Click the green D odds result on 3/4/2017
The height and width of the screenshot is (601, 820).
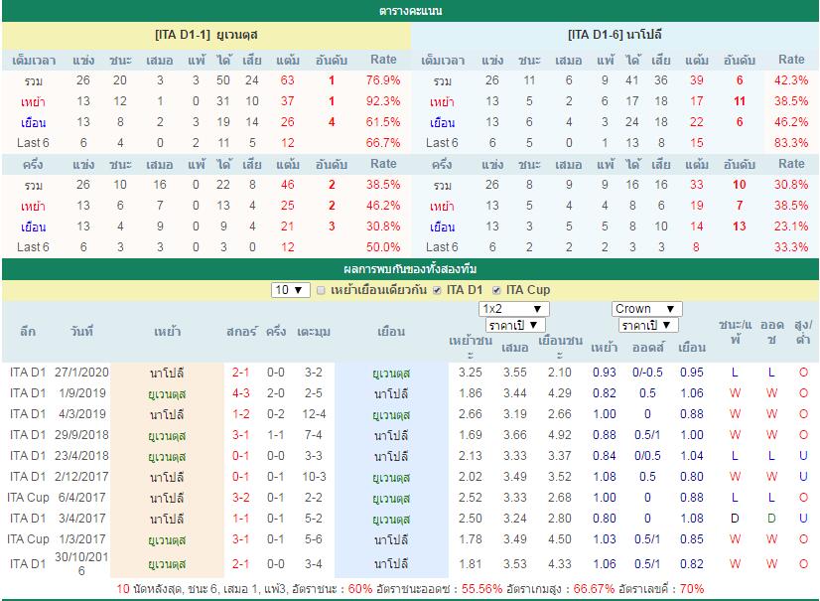pos(771,519)
